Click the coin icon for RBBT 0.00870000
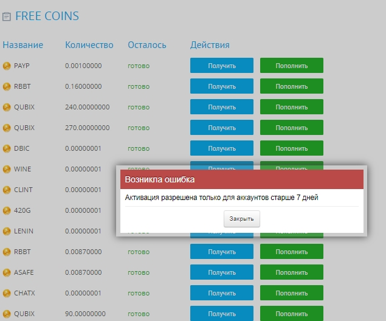This screenshot has height=321, width=386. pos(7,252)
